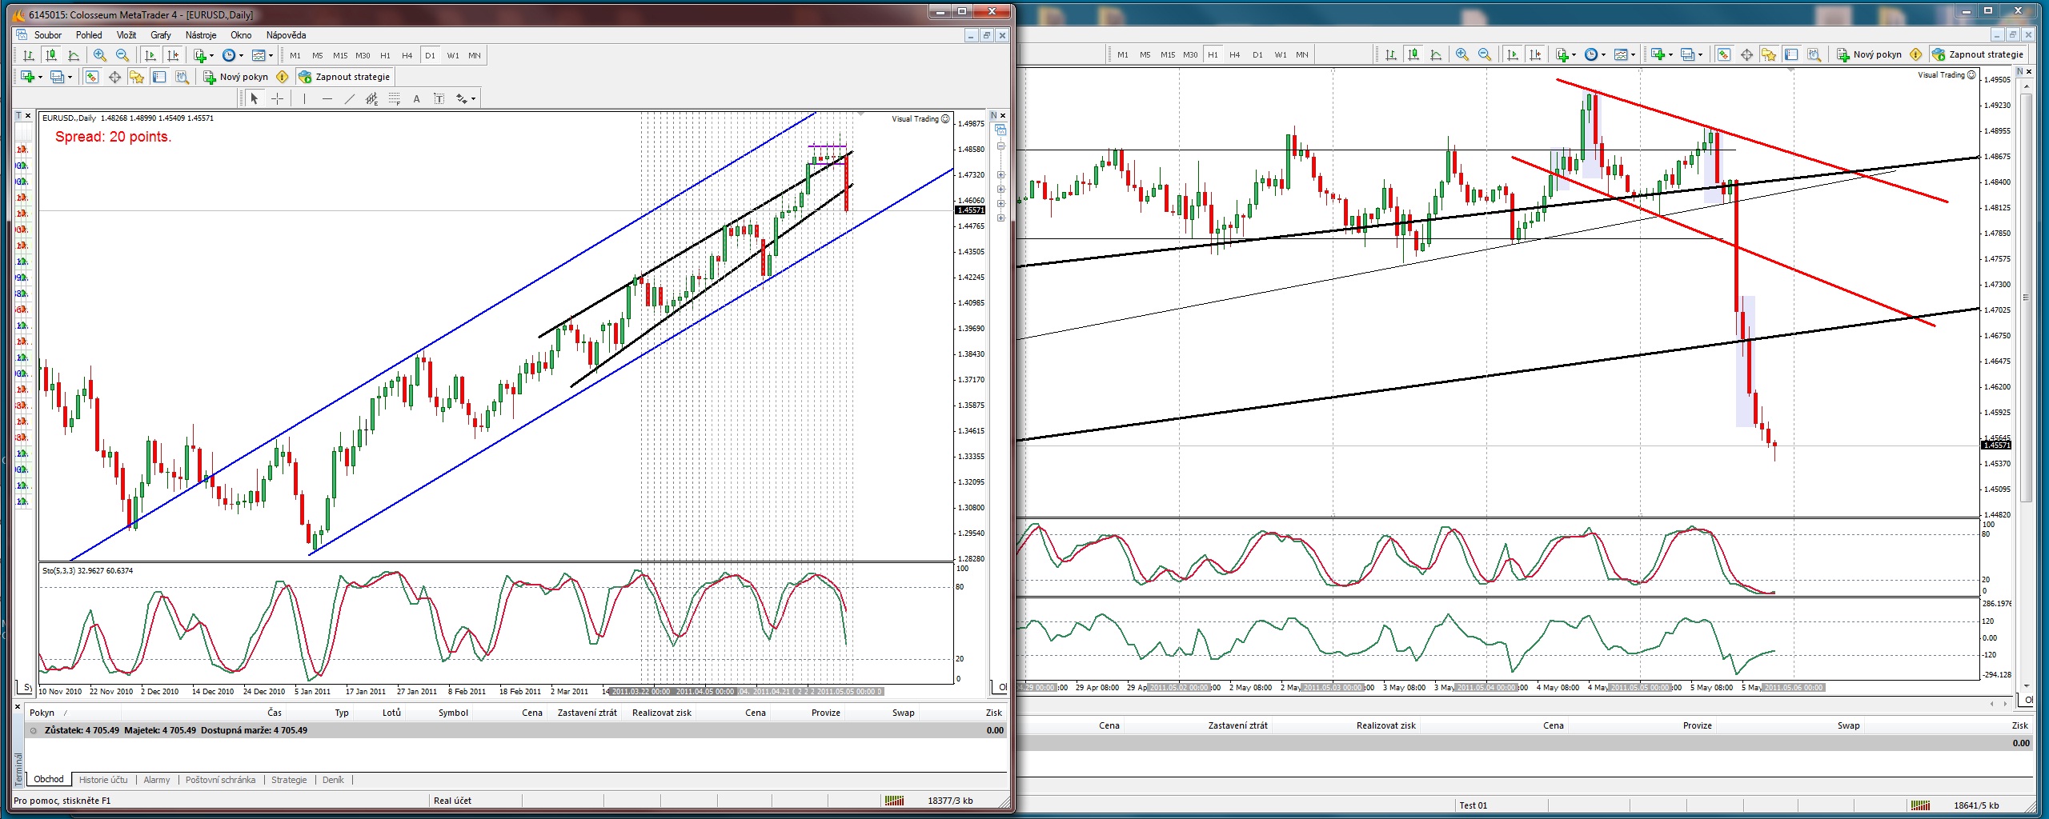Select H4 timeframe in left window
Screen dimensions: 2049x819
click(x=407, y=55)
